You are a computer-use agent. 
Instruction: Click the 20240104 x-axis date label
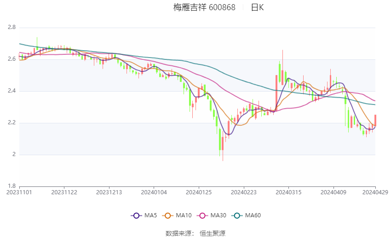(x=154, y=192)
